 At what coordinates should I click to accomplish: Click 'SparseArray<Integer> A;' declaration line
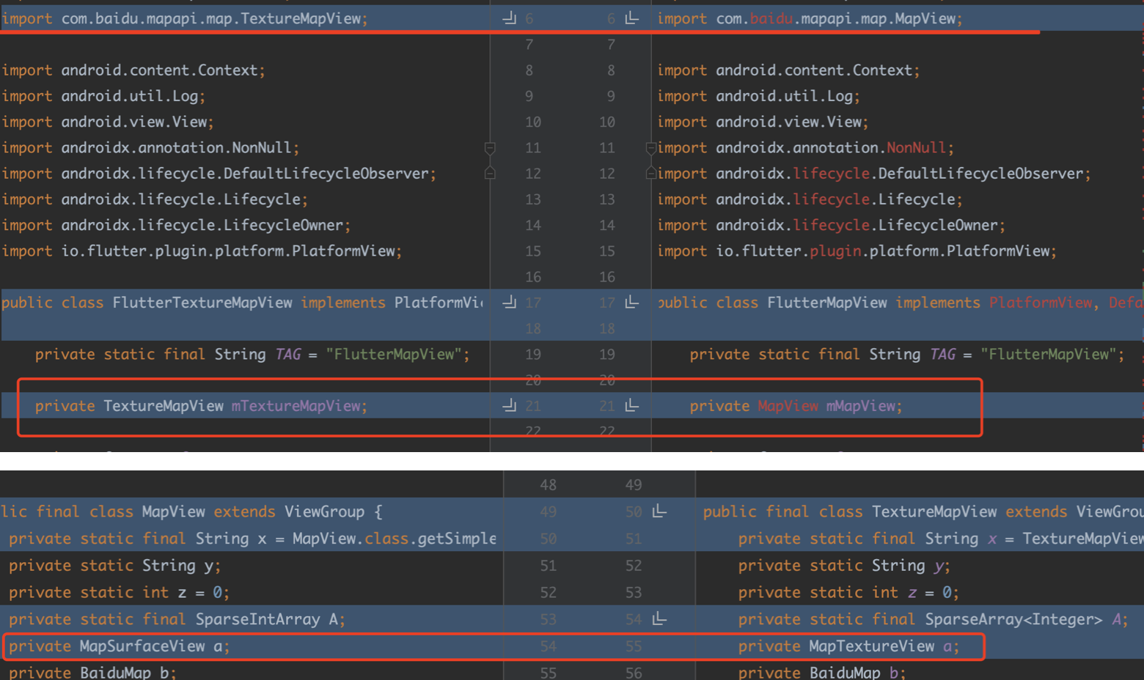click(933, 619)
